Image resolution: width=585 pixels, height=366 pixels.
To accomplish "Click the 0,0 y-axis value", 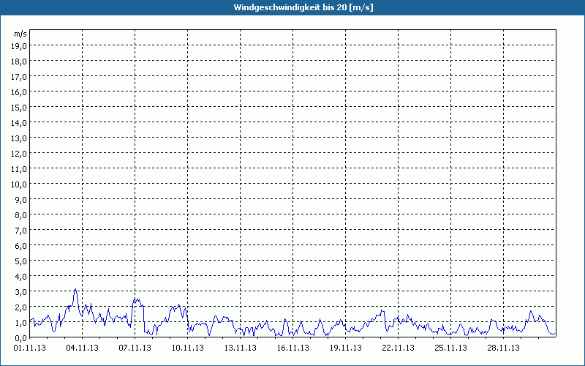I will [x=20, y=338].
